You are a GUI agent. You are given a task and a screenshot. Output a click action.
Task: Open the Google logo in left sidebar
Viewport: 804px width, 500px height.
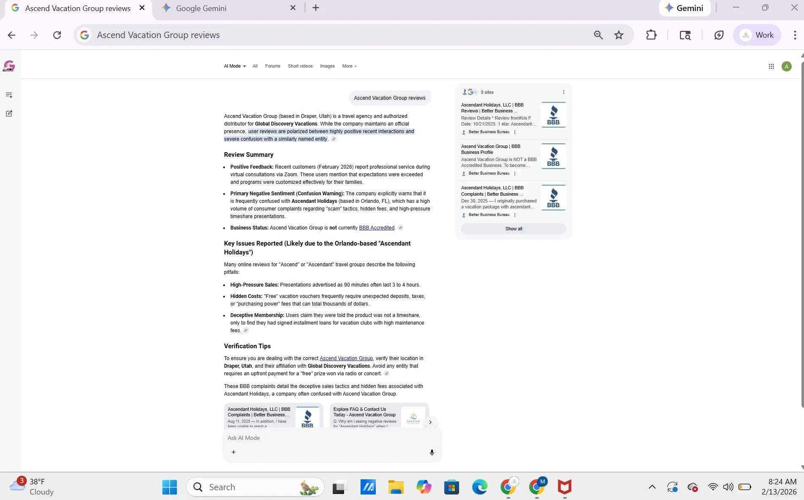[x=9, y=66]
